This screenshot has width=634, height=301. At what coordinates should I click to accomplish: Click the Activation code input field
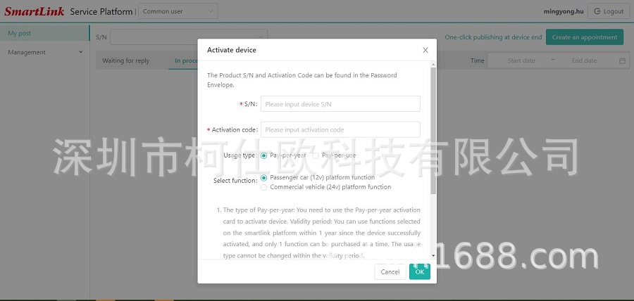[340, 129]
